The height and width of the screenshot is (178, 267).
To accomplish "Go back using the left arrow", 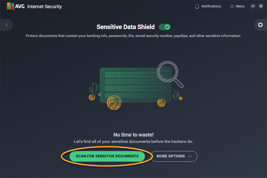I will point(7,25).
